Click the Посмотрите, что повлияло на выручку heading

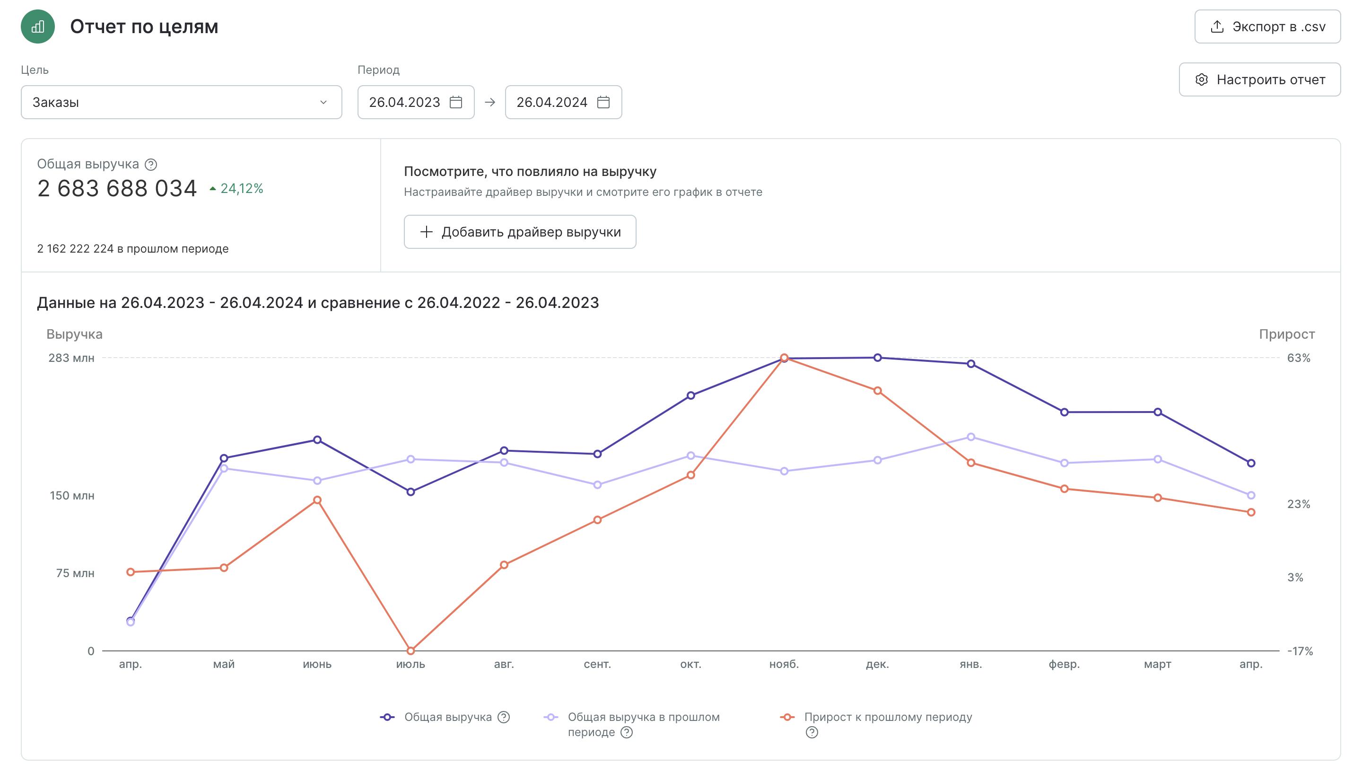(x=530, y=171)
